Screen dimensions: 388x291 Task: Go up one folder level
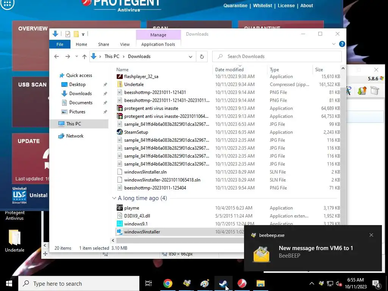click(x=84, y=56)
